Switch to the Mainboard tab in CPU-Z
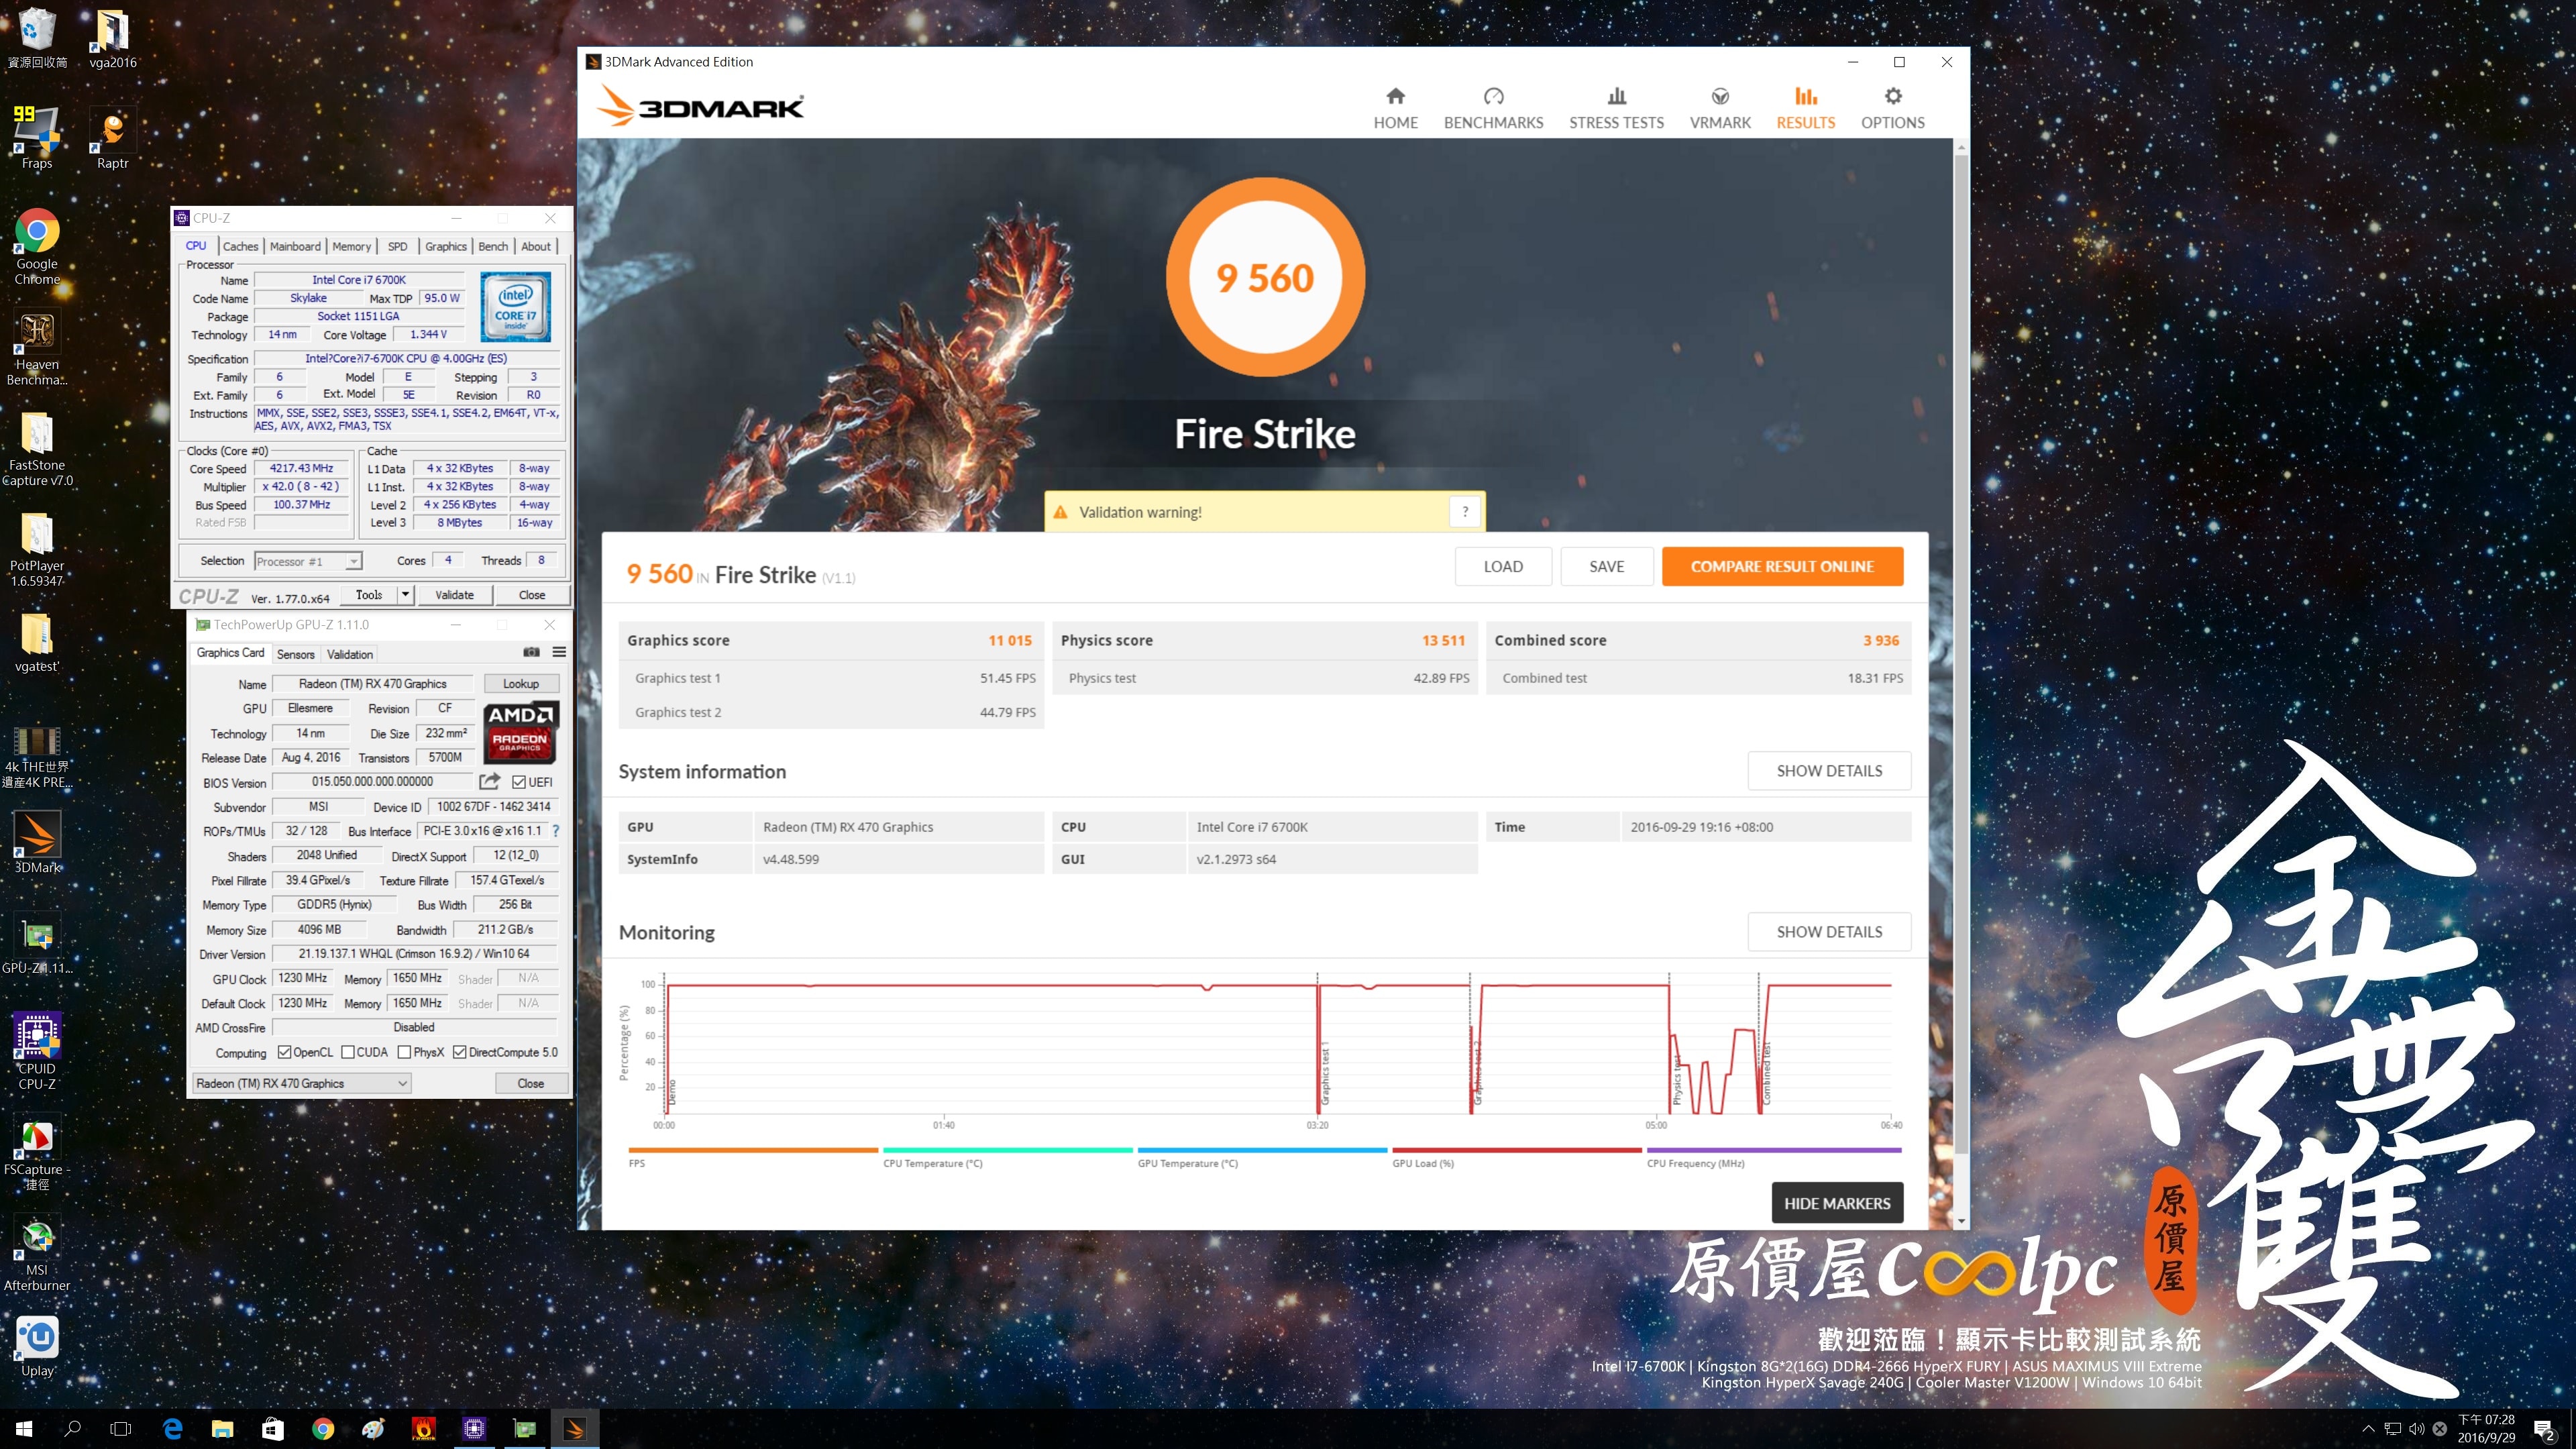Viewport: 2576px width, 1449px height. pos(295,246)
